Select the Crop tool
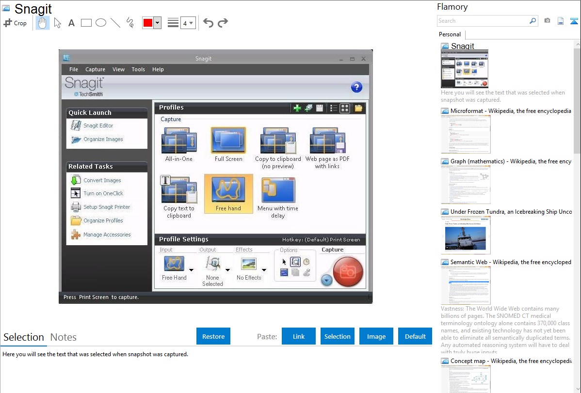This screenshot has height=393, width=581. tap(15, 23)
